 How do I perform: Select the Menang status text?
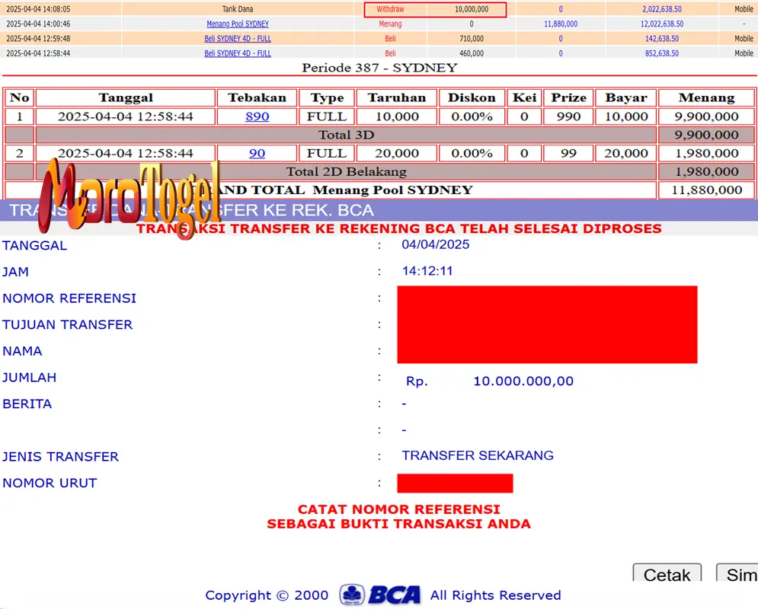(x=390, y=24)
